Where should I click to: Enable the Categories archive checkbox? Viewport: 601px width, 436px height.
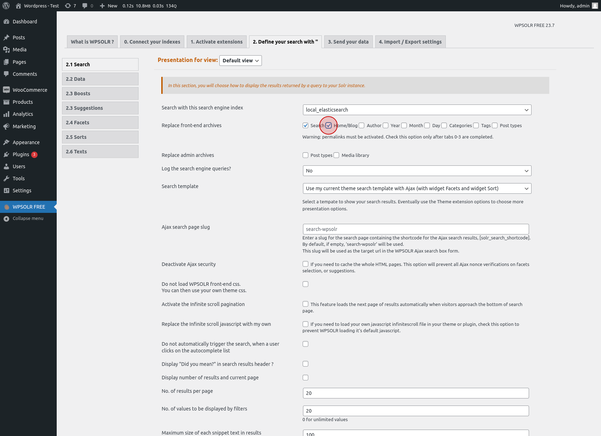pos(444,125)
